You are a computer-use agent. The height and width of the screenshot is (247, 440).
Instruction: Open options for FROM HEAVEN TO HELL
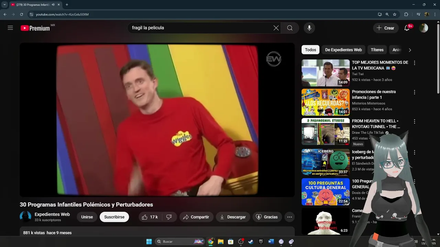tap(415, 121)
